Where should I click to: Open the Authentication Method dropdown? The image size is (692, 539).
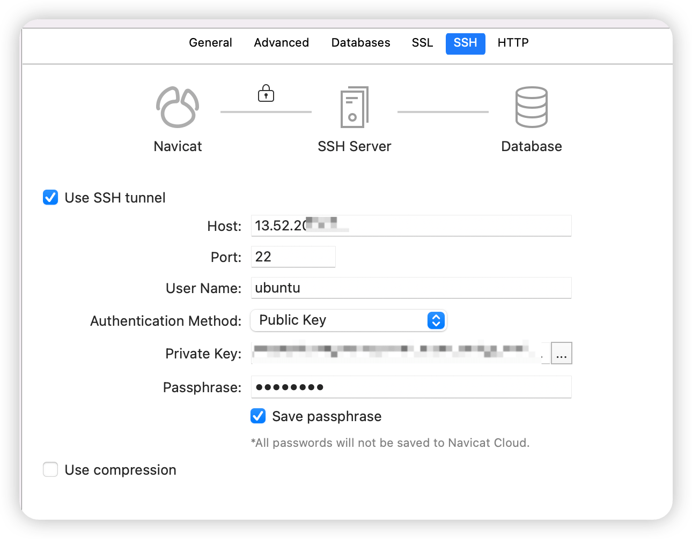click(x=349, y=320)
